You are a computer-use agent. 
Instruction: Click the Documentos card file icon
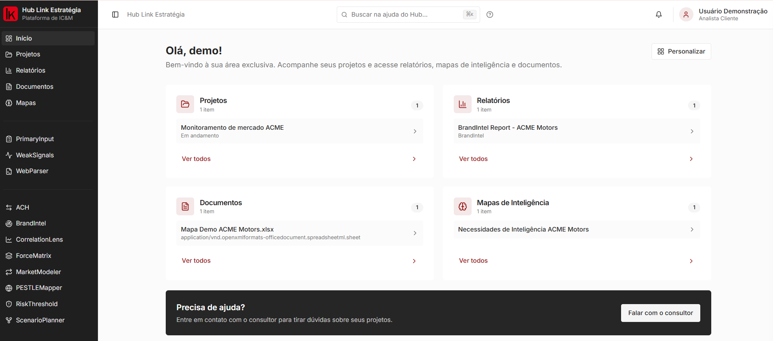click(185, 206)
